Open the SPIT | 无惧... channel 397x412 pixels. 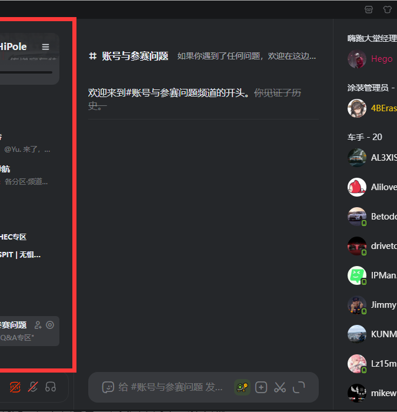point(20,255)
